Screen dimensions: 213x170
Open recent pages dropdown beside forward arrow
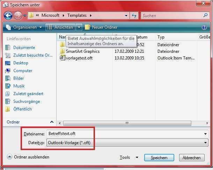click(x=25, y=16)
